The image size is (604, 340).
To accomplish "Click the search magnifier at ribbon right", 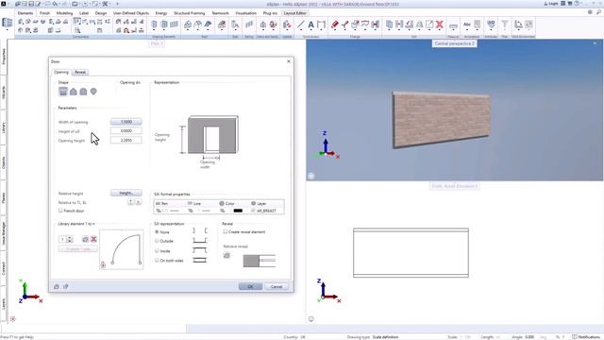I will coord(598,12).
